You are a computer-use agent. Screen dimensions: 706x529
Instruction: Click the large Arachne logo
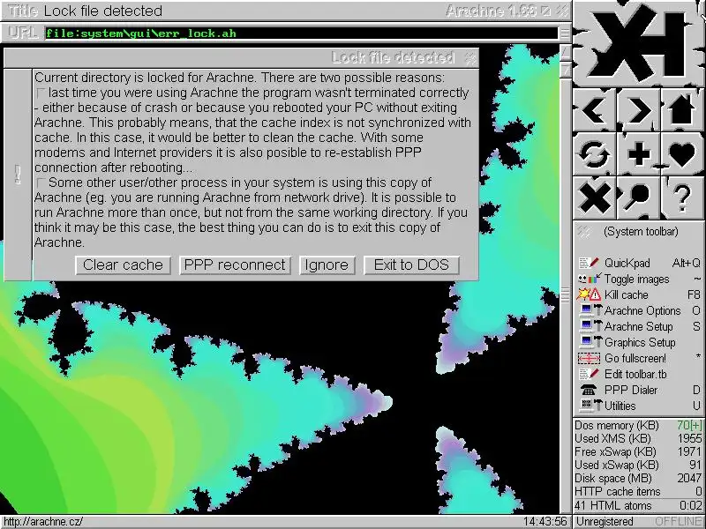(x=638, y=43)
